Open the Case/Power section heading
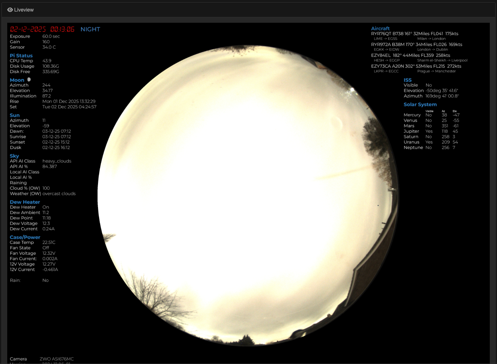Viewport: 497px width, 364px height. click(25, 237)
